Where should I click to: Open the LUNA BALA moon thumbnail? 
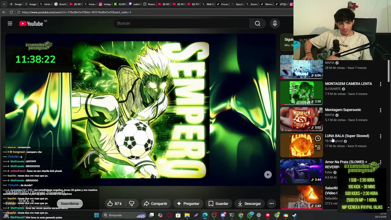pos(301,145)
